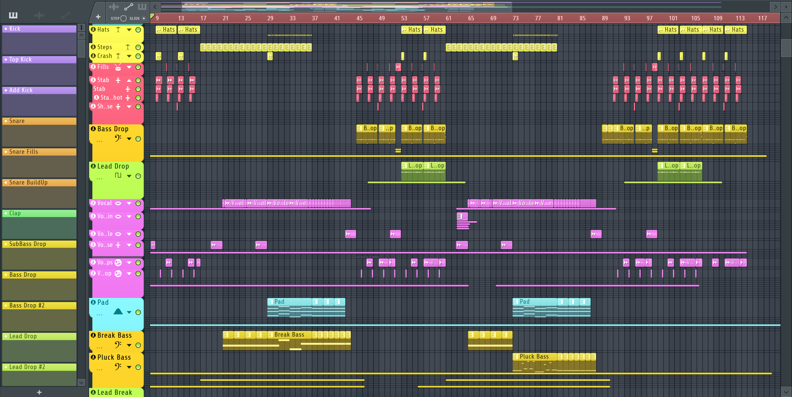Mute the Lead Drop track
Screen dimensions: 792x397
138,176
